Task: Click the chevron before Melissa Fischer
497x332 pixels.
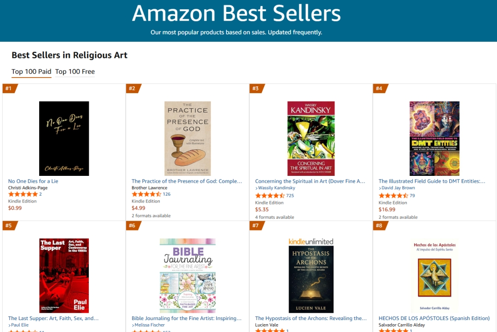Action: tap(133, 326)
